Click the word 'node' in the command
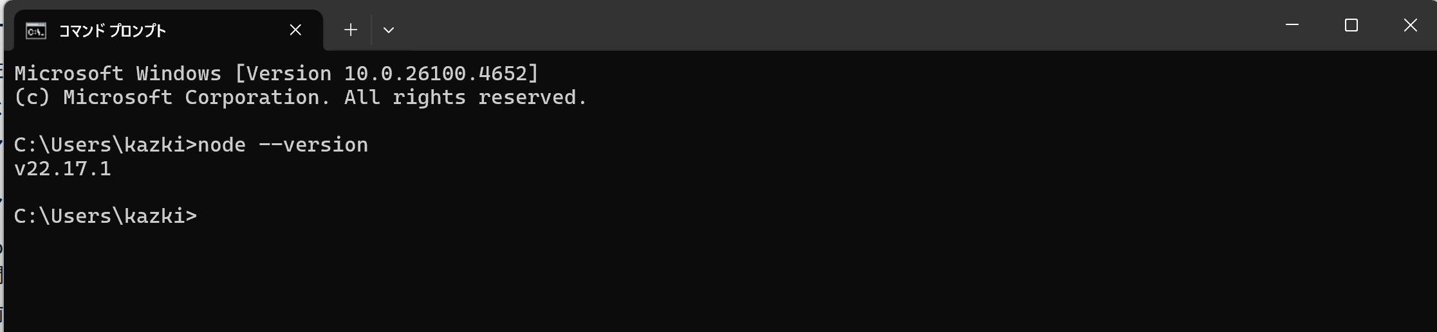The height and width of the screenshot is (332, 1437). tap(221, 145)
